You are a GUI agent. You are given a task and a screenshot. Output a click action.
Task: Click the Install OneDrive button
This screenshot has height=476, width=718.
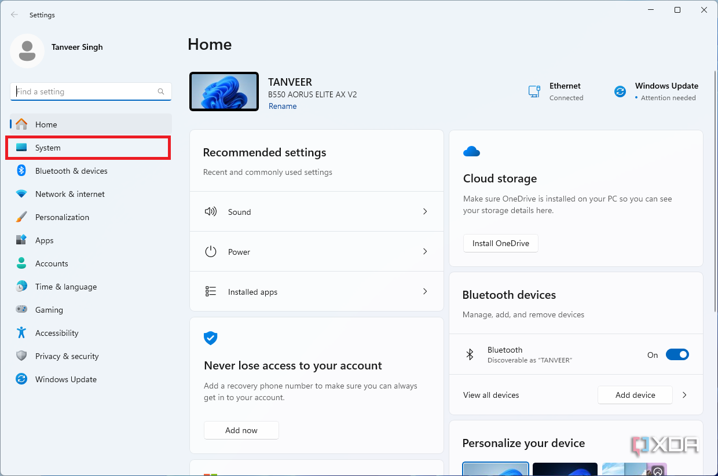pyautogui.click(x=500, y=243)
